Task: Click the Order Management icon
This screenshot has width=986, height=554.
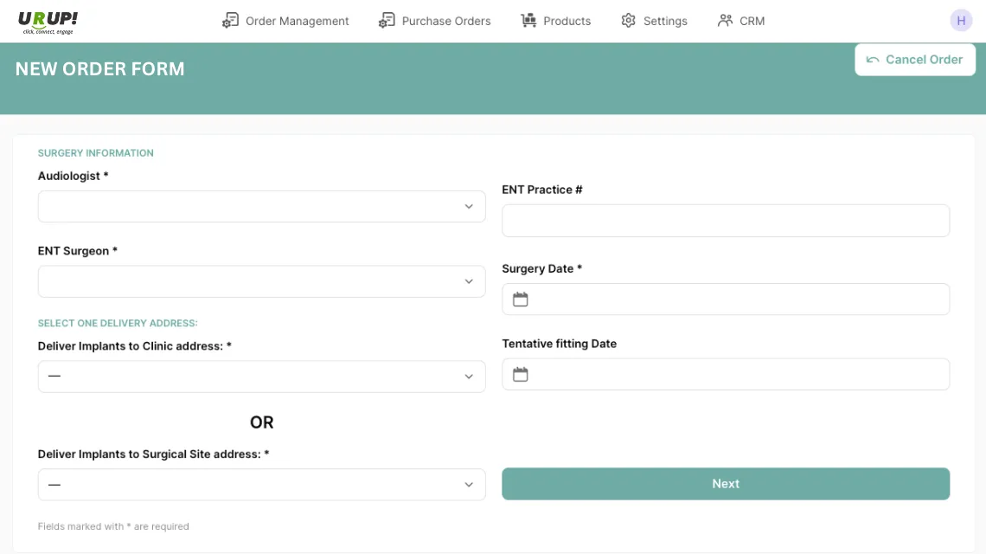Action: (x=230, y=21)
